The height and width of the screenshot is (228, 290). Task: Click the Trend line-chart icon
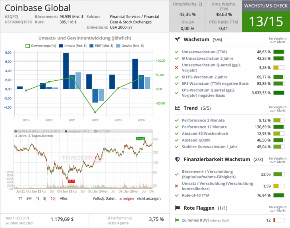(x=178, y=108)
